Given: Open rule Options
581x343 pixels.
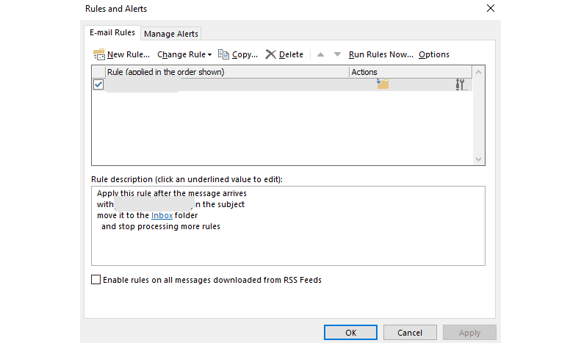Looking at the screenshot, I should 434,54.
